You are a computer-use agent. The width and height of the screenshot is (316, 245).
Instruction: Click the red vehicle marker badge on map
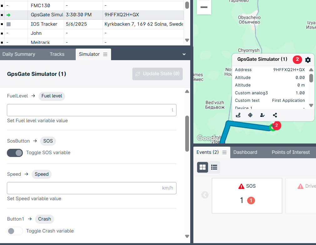click(x=277, y=126)
